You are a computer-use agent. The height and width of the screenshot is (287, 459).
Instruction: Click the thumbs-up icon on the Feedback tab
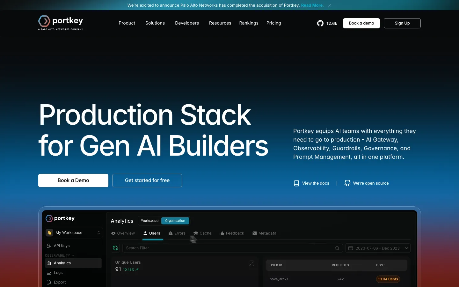point(222,233)
